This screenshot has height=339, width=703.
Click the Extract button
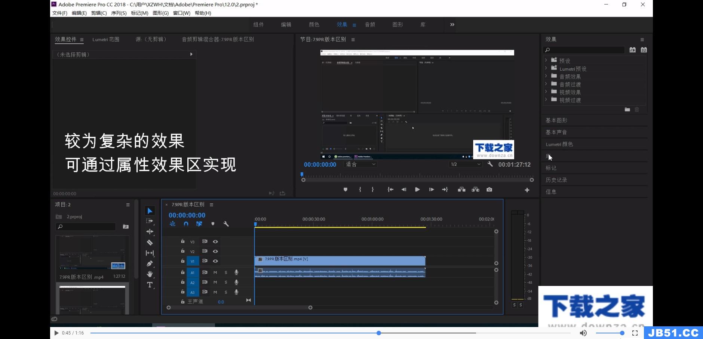[476, 190]
